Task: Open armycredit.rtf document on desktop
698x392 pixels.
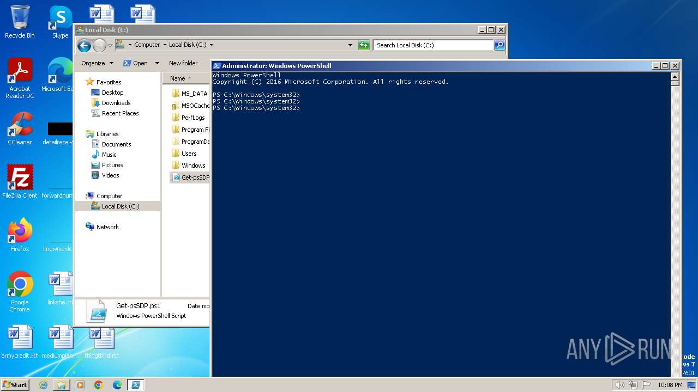Action: (20, 342)
